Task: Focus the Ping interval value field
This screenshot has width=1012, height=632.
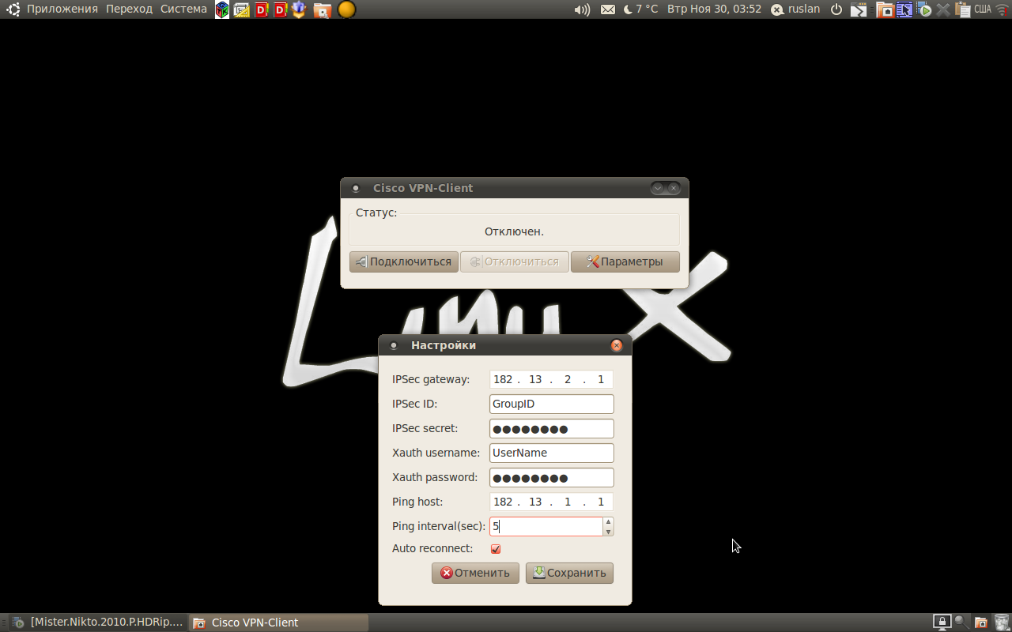Action: pyautogui.click(x=546, y=526)
